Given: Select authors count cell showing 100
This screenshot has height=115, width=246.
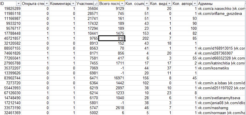Looking at the screenshot, I should point(184,28).
